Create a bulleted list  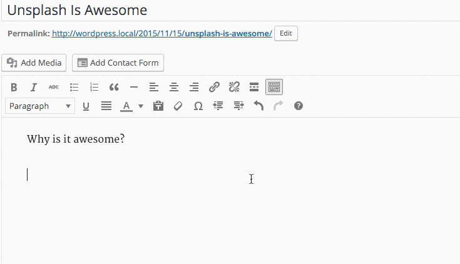pyautogui.click(x=74, y=87)
